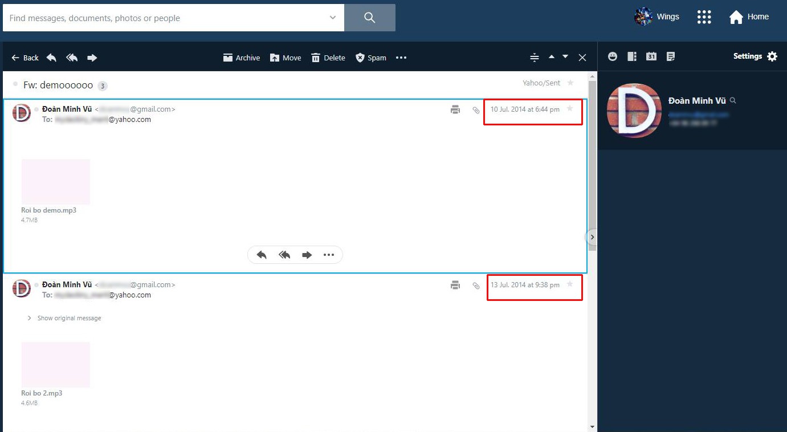Open the Move menu

click(x=286, y=58)
